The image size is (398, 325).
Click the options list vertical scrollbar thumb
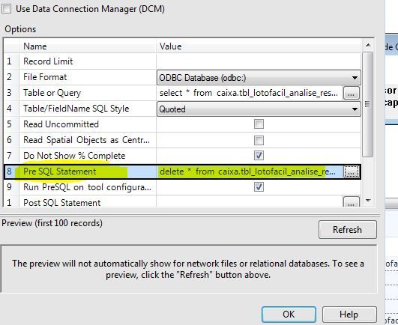pos(367,104)
